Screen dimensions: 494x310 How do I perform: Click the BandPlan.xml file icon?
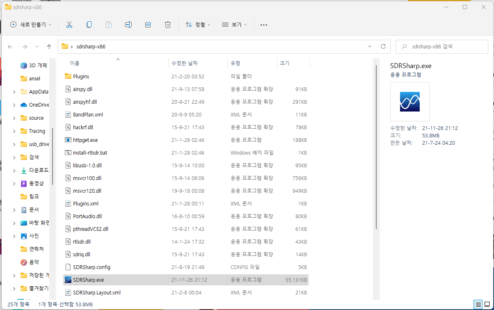(68, 114)
